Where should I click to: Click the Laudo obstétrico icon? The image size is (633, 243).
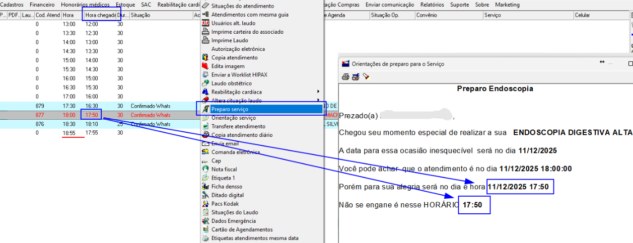click(205, 84)
